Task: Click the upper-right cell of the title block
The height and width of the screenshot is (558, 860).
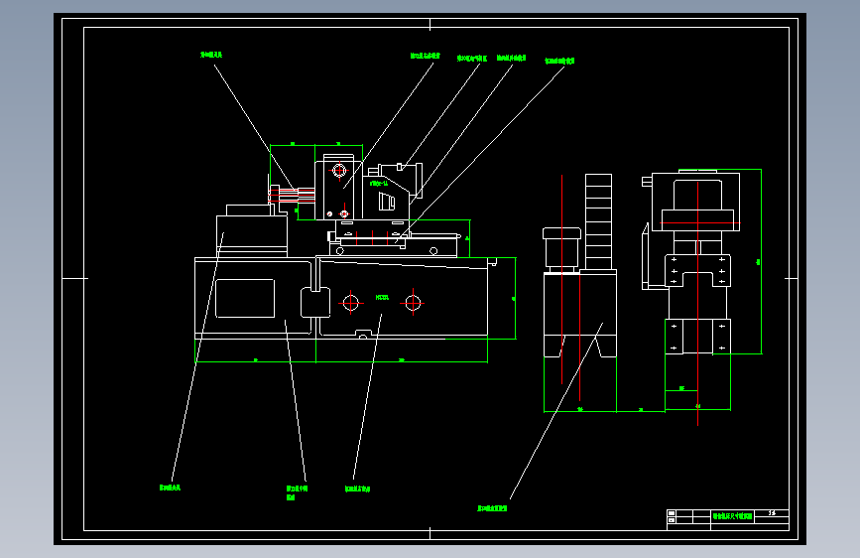Action: [x=772, y=513]
